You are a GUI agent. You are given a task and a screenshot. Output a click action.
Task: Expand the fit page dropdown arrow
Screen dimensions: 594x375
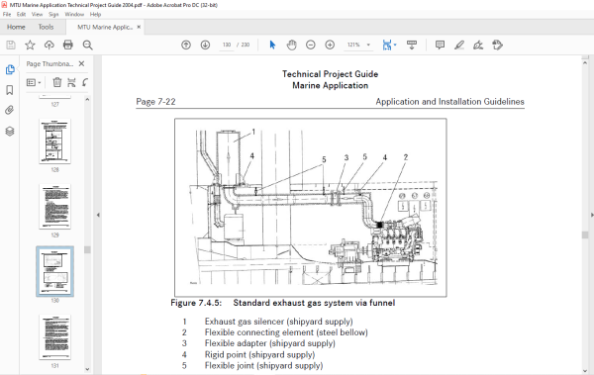tap(395, 45)
